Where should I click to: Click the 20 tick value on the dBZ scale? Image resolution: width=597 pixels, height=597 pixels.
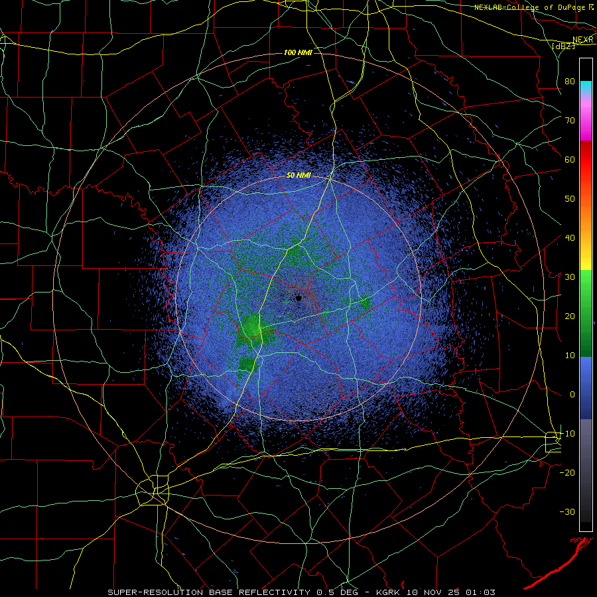[x=570, y=316]
